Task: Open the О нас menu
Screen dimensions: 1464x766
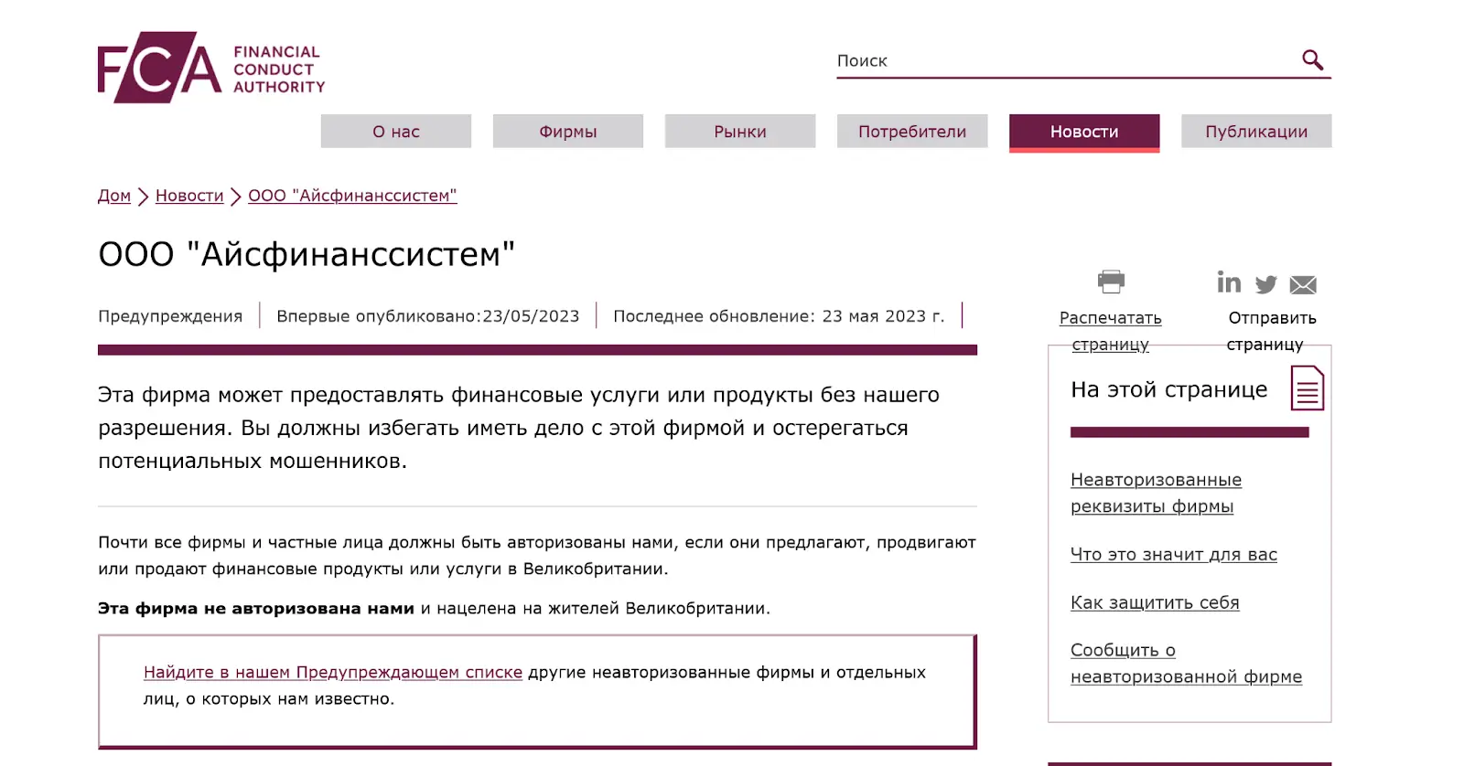Action: coord(396,131)
